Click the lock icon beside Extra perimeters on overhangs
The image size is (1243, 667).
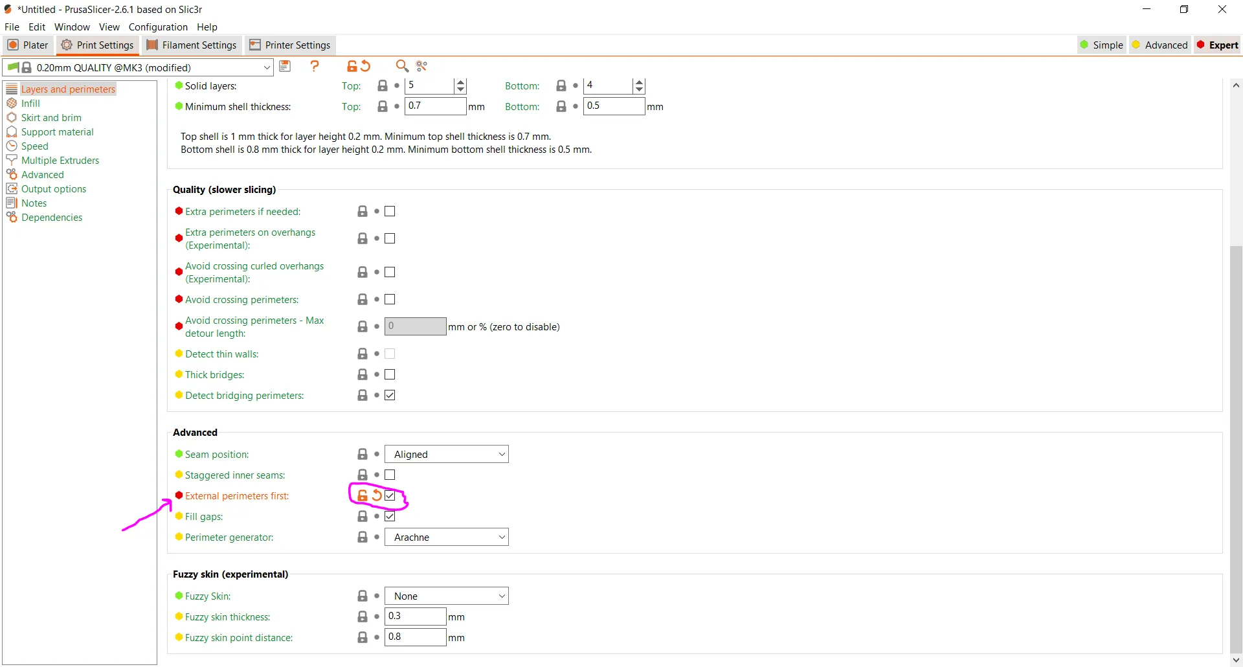[363, 239]
